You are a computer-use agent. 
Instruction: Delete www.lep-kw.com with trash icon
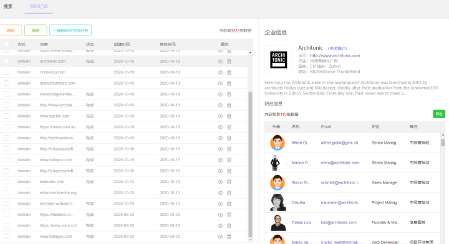coord(229,116)
